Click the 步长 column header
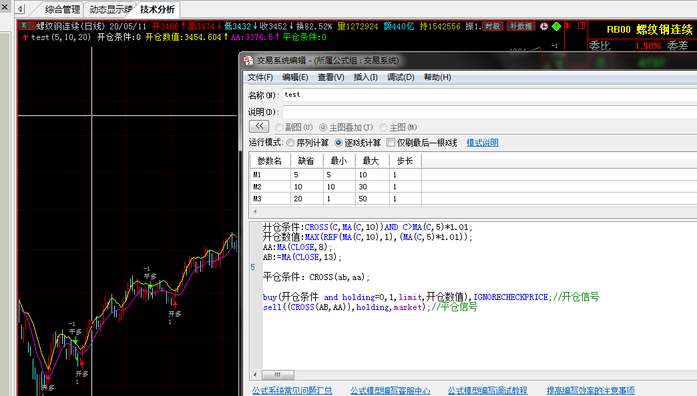This screenshot has height=396, width=697. point(405,161)
